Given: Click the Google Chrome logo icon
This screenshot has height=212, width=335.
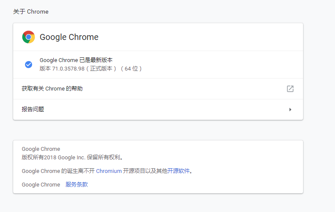Looking at the screenshot, I should pyautogui.click(x=29, y=37).
